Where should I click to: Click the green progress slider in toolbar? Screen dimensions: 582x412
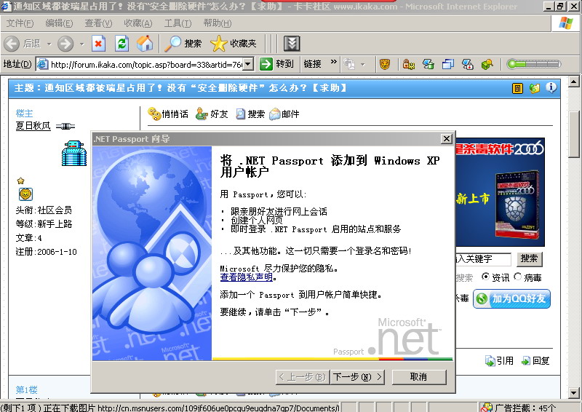click(533, 64)
